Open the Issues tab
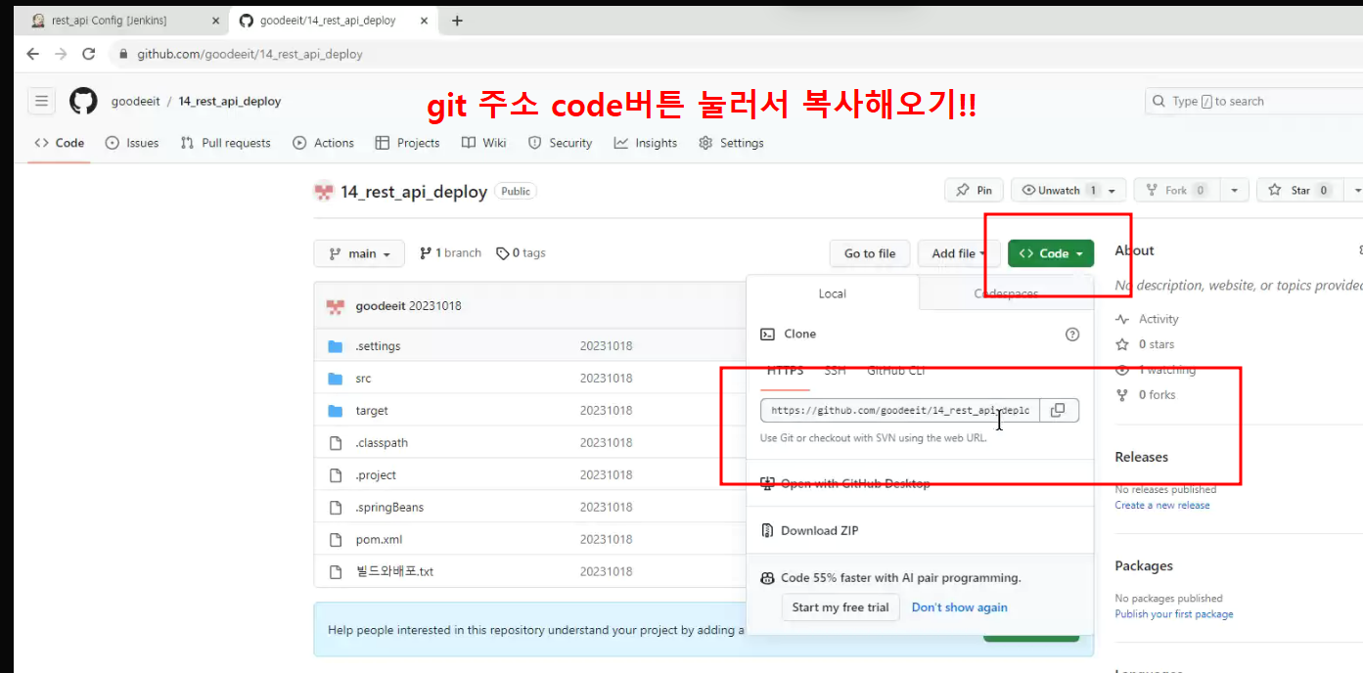Image resolution: width=1363 pixels, height=673 pixels. click(x=132, y=143)
